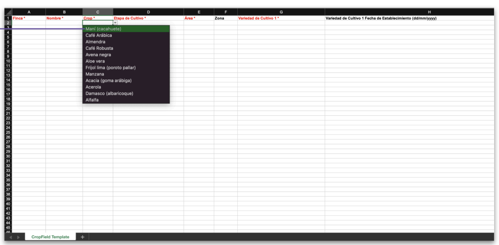Click the Finca * header cell
The image size is (499, 245).
(x=29, y=18)
